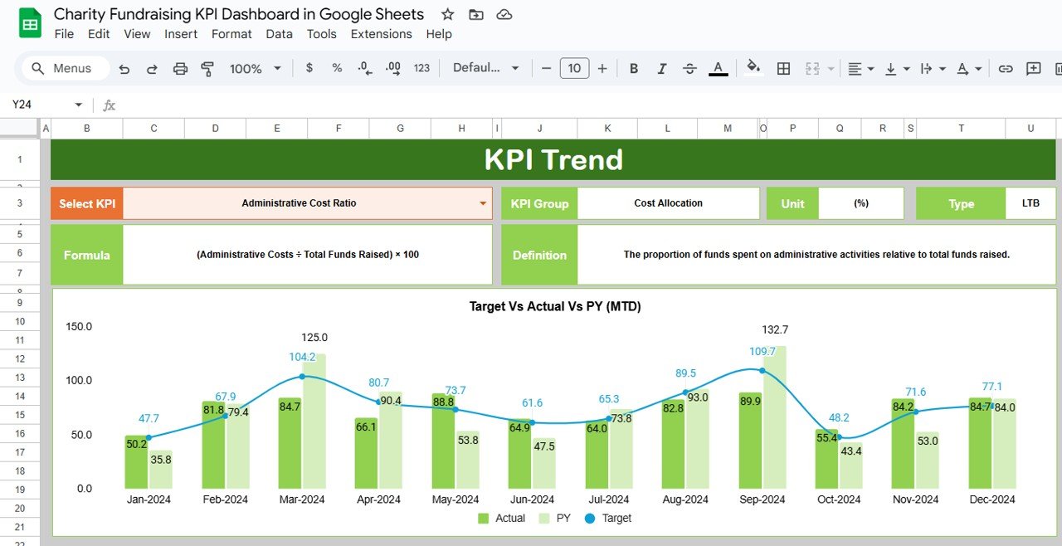Open the borders menu
1062x546 pixels.
(x=783, y=69)
